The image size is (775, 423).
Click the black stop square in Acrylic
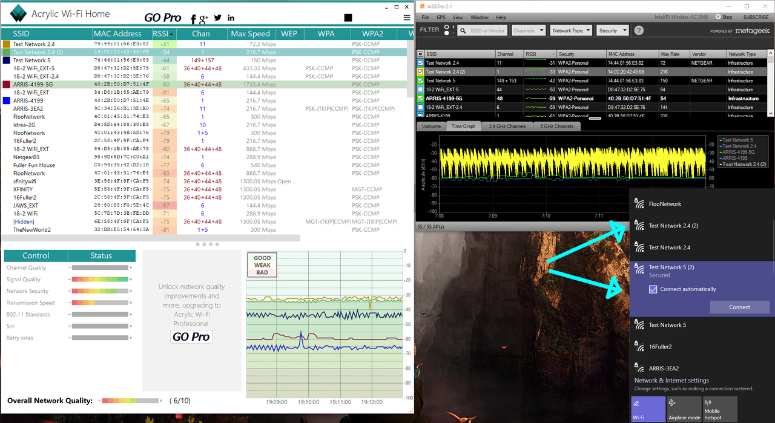348,18
